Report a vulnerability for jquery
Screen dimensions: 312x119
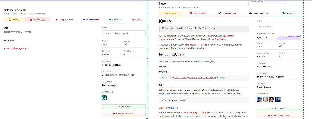click(279, 115)
